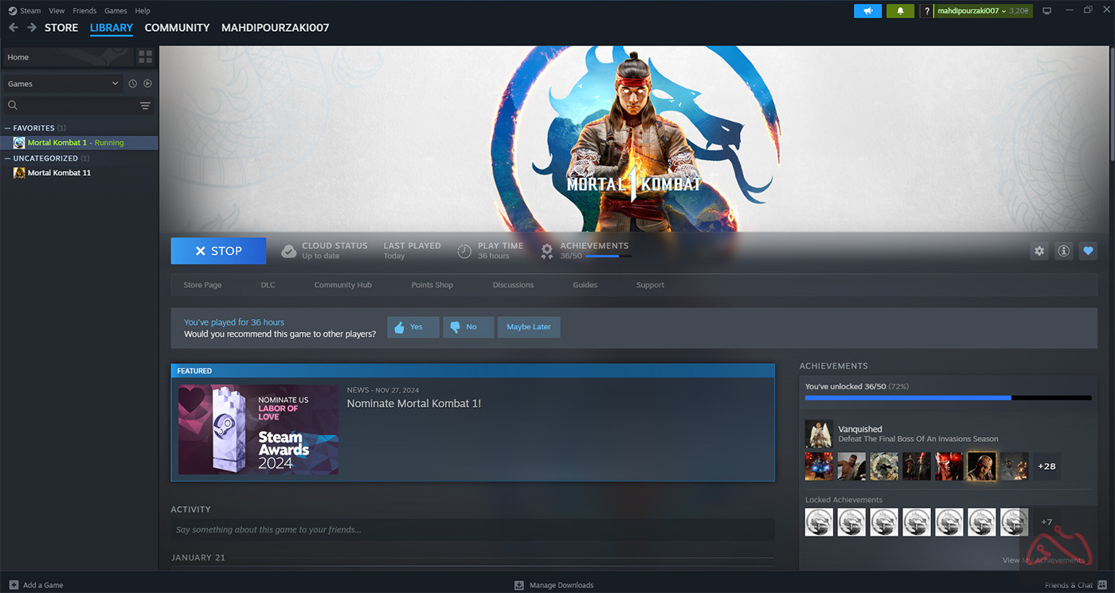The width and height of the screenshot is (1115, 593).
Task: Click the achievements progress bar
Action: [948, 397]
